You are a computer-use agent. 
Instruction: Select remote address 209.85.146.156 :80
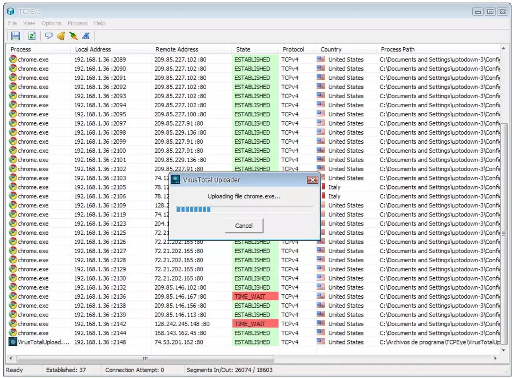[180, 306]
